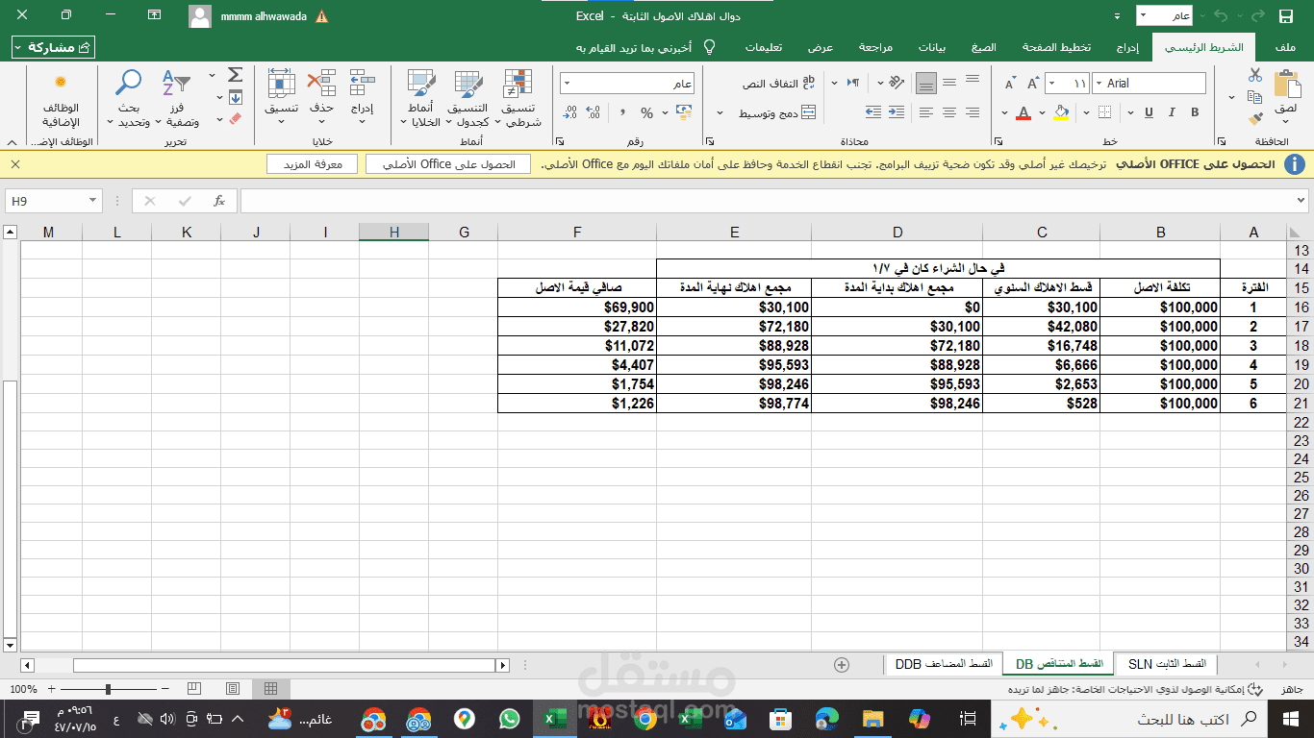Open the Data (بيانات) tab
This screenshot has height=738, width=1314.
(x=932, y=47)
